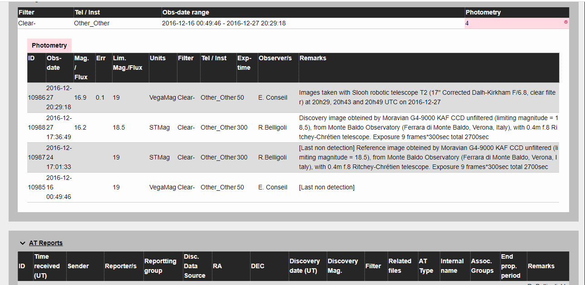Click the Lim. Mag./Flux column header
The width and height of the screenshot is (585, 285).
128,63
